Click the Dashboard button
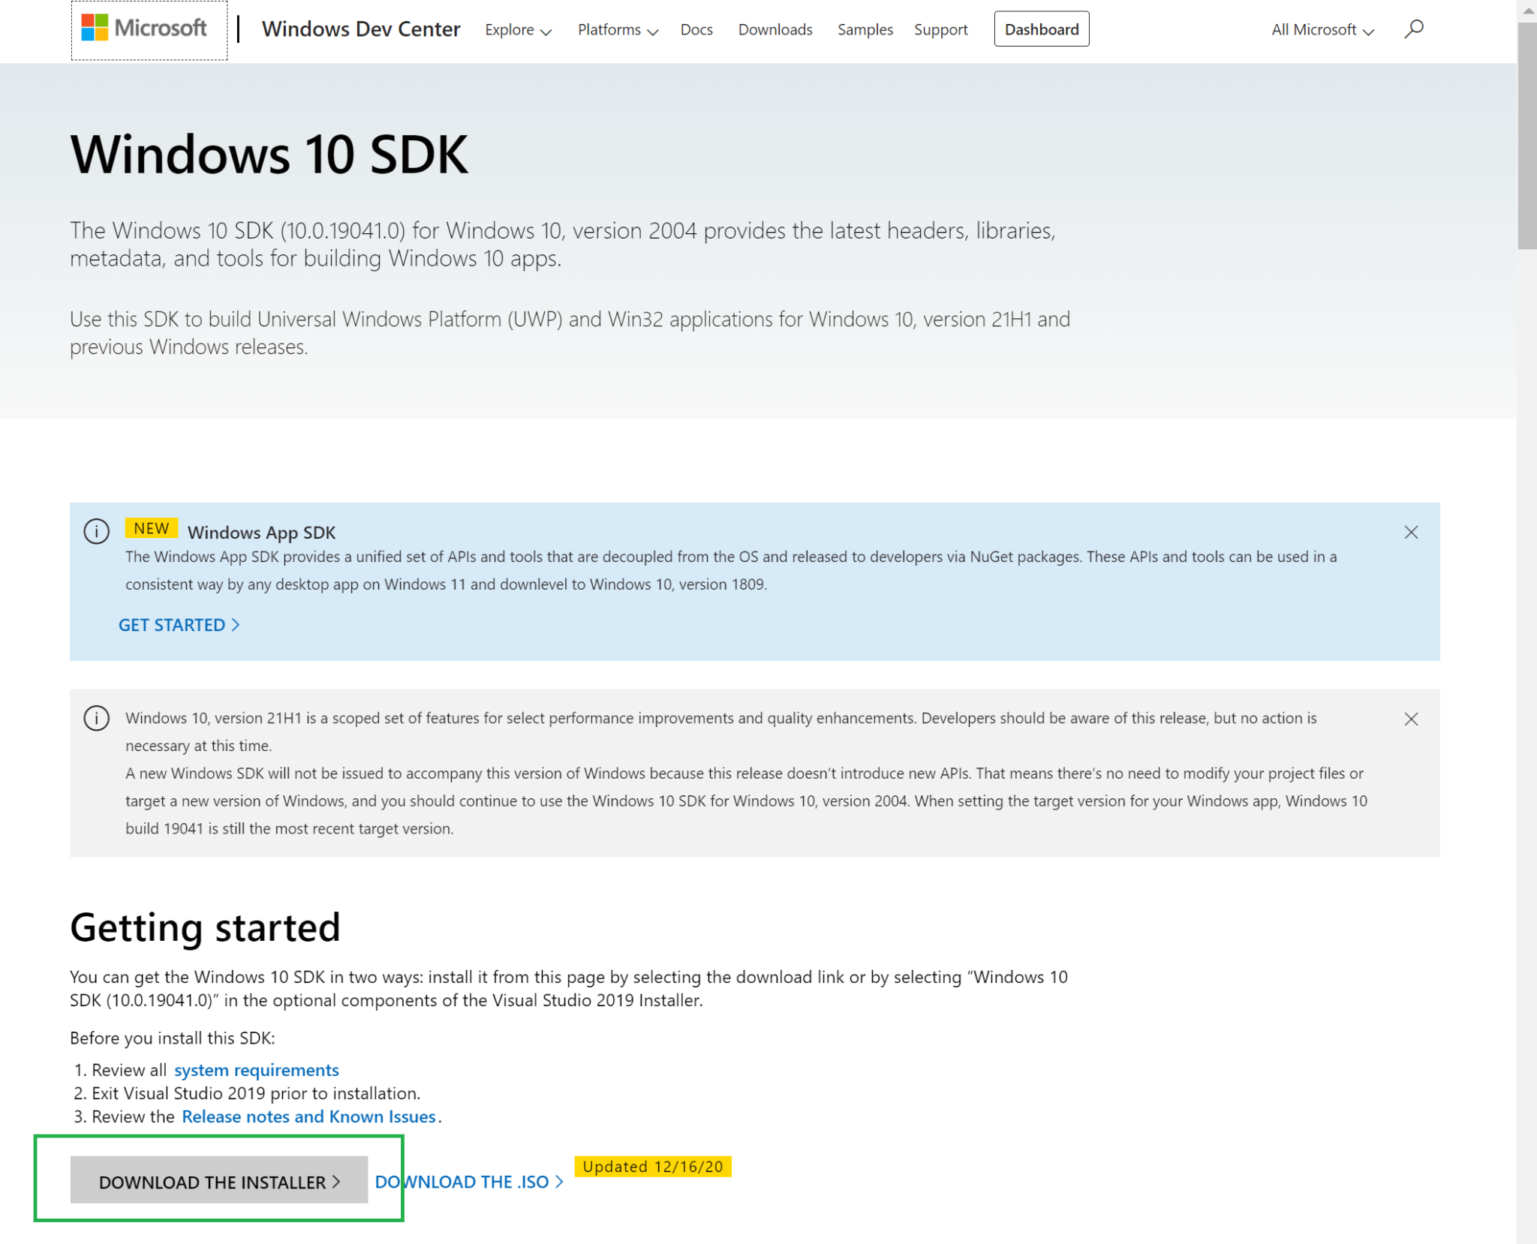This screenshot has height=1244, width=1537. click(x=1041, y=29)
